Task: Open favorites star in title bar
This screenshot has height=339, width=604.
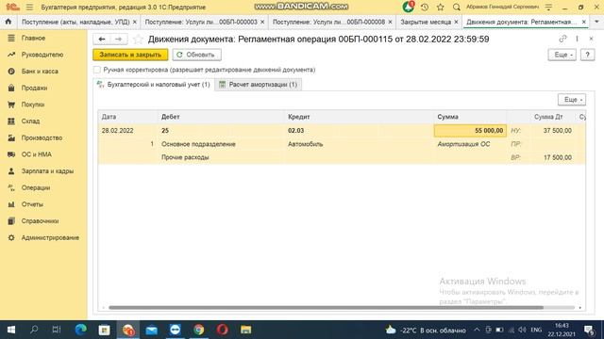Action: 441,7
